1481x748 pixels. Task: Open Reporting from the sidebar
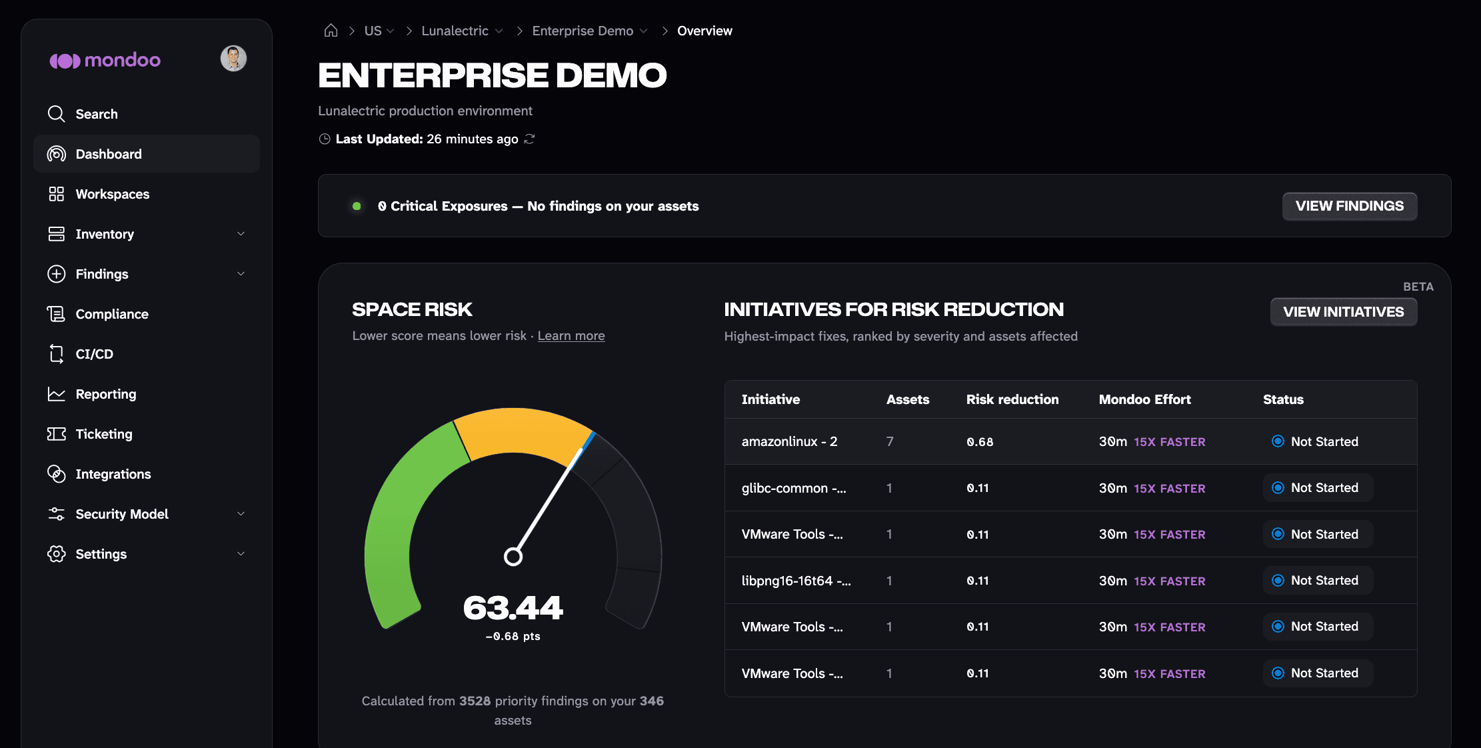pyautogui.click(x=147, y=394)
